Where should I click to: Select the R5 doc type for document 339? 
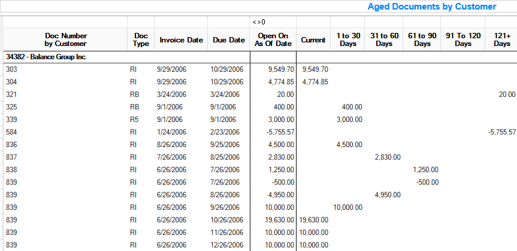pyautogui.click(x=133, y=120)
